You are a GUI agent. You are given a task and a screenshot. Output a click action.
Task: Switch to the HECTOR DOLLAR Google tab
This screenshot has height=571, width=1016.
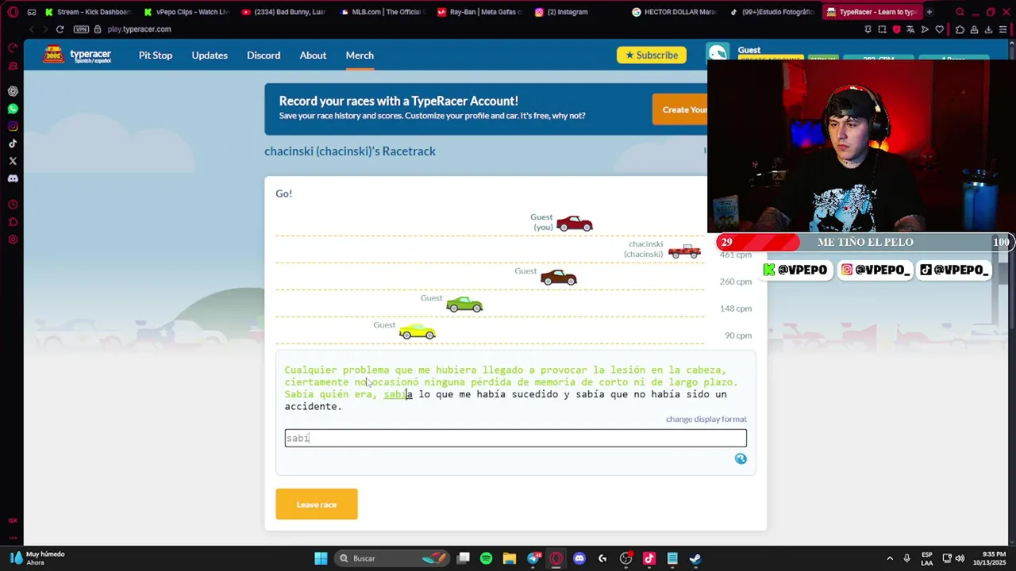coord(676,12)
